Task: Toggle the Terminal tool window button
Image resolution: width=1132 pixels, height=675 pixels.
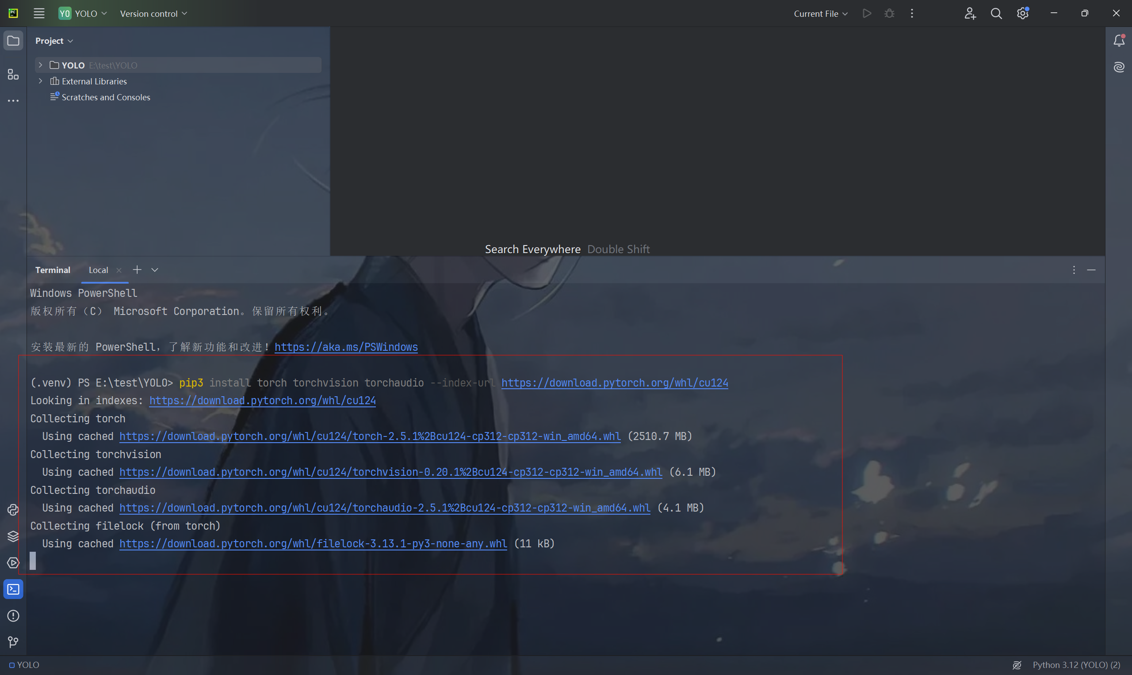Action: pyautogui.click(x=13, y=589)
